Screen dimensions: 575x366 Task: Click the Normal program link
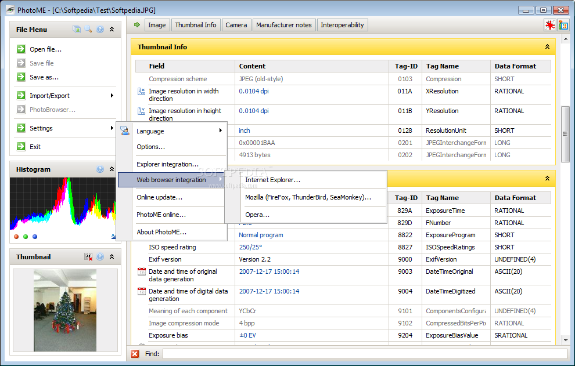(x=261, y=235)
